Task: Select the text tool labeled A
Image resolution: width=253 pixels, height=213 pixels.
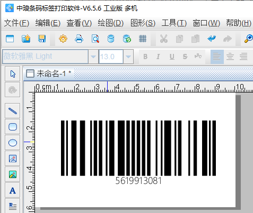Action: click(13, 190)
